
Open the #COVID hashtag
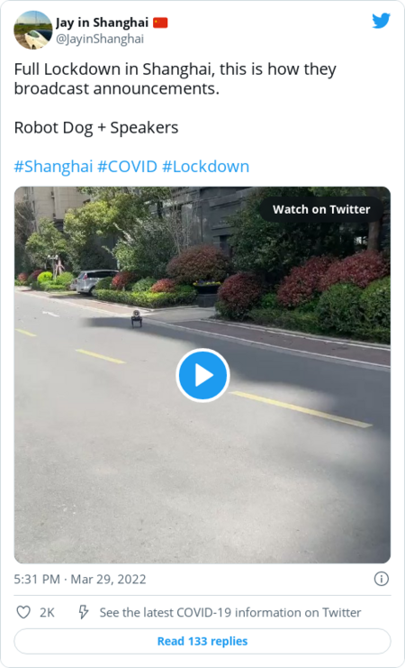click(127, 167)
